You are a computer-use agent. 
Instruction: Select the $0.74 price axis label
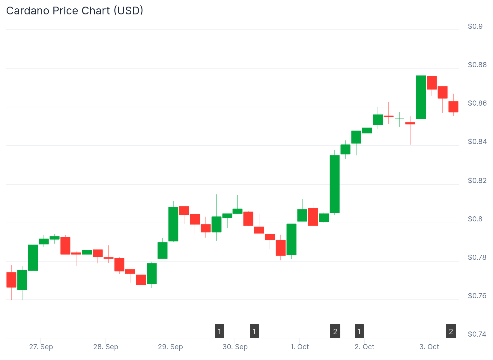click(477, 334)
